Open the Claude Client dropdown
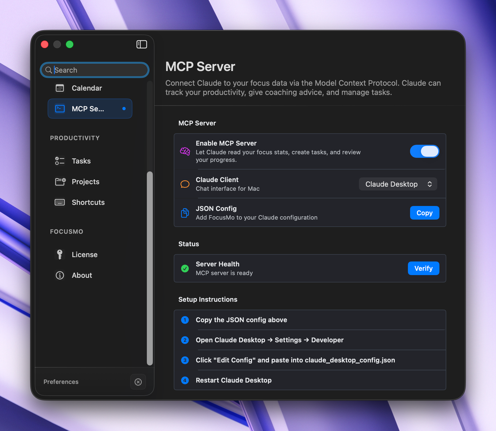 [398, 184]
